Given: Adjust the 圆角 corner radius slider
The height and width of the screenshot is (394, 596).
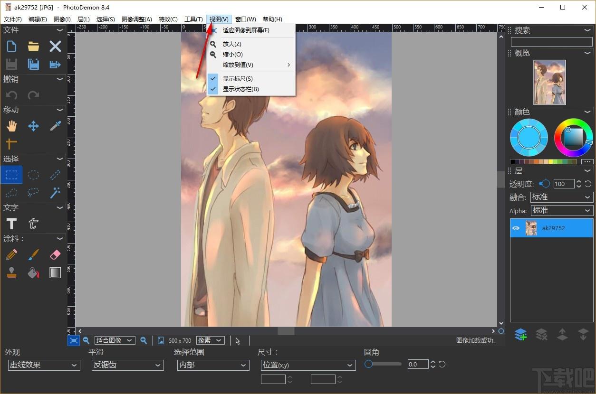Looking at the screenshot, I should tap(383, 364).
